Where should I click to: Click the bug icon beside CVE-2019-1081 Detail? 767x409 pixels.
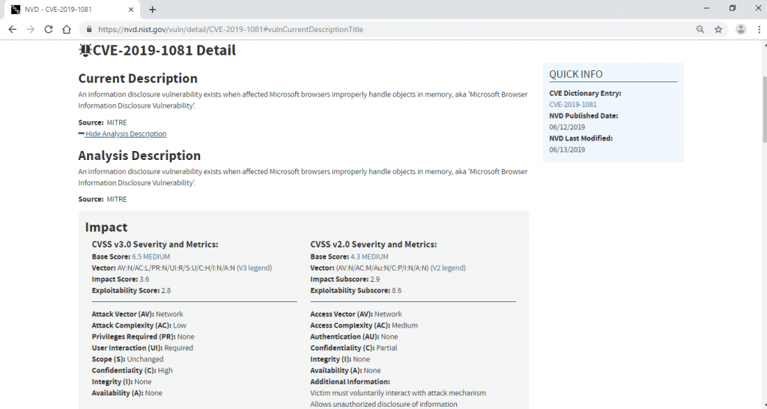(85, 50)
